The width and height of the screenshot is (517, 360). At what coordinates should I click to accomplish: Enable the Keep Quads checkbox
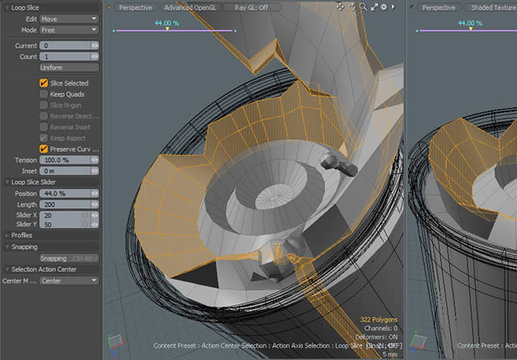pos(44,94)
